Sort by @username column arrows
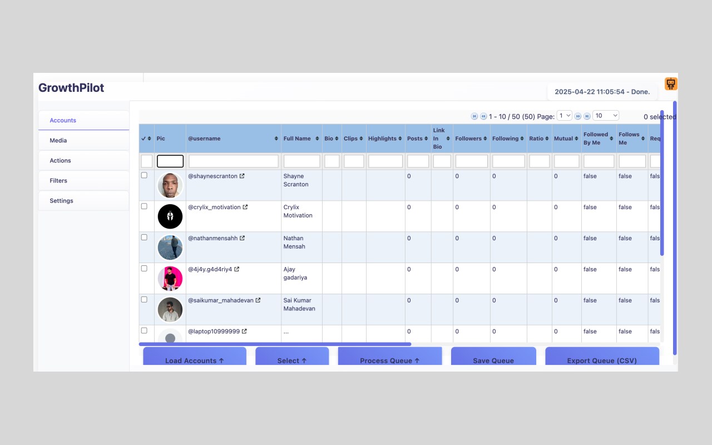 (x=276, y=139)
